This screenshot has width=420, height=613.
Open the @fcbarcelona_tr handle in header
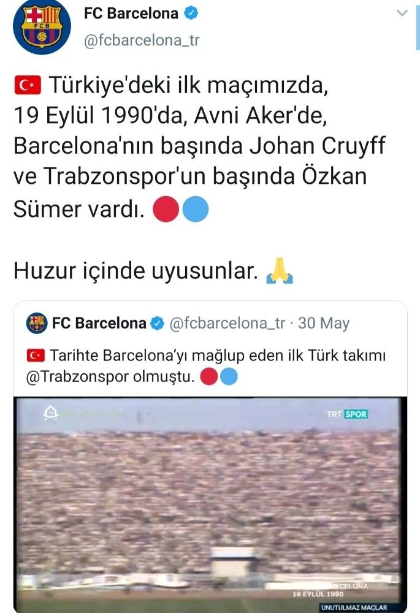coord(142,40)
